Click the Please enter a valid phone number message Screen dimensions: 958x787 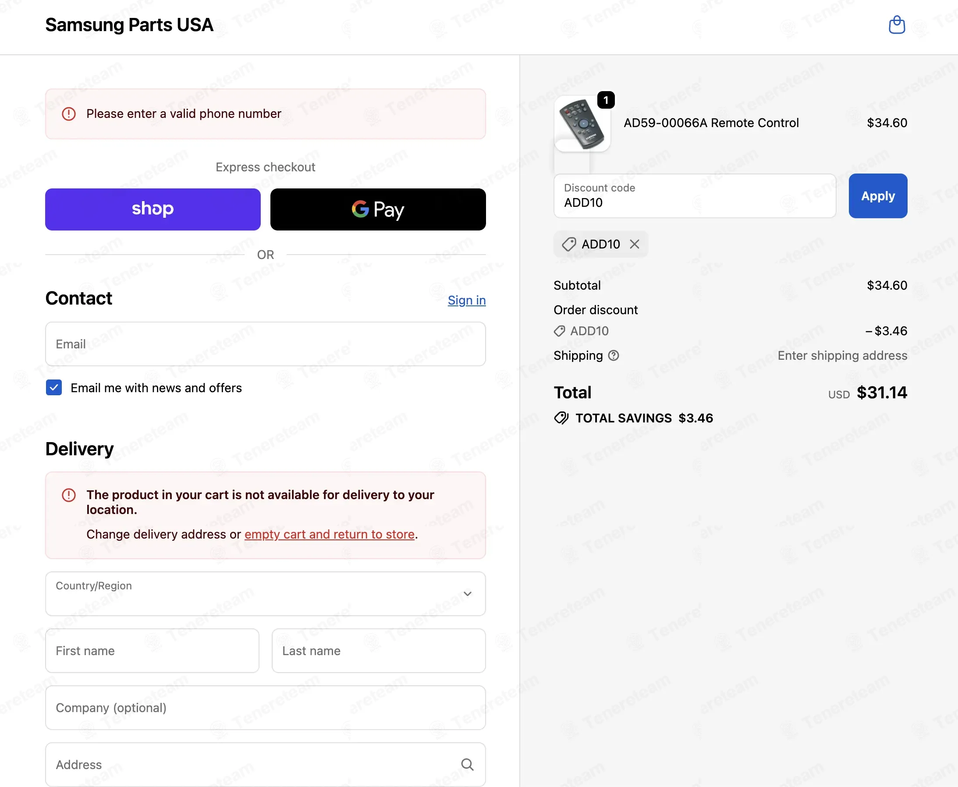[184, 114]
